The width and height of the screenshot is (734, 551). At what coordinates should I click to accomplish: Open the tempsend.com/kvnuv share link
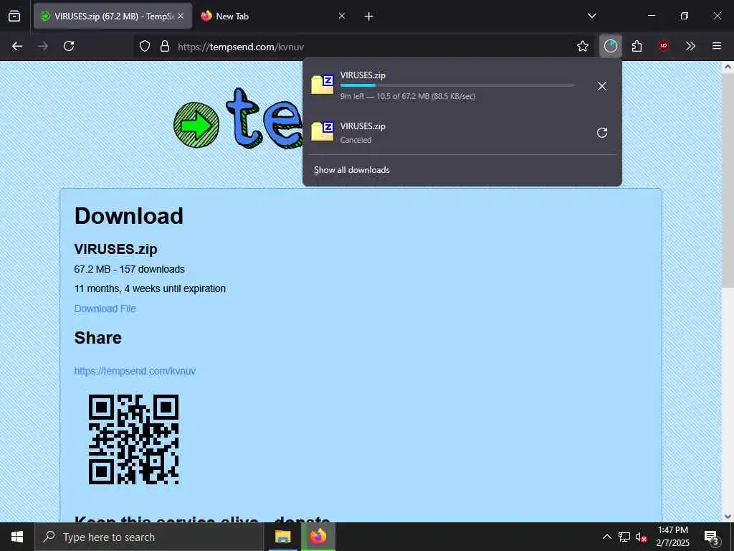tap(135, 371)
